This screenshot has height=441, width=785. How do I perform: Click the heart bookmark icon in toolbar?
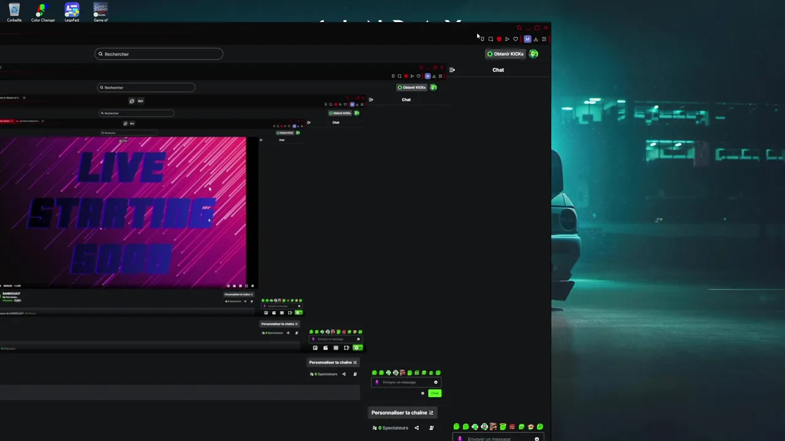click(x=516, y=39)
